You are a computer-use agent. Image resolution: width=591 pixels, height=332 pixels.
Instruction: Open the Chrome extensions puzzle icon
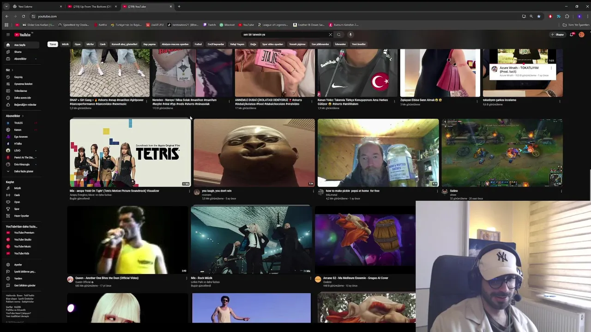(x=567, y=16)
